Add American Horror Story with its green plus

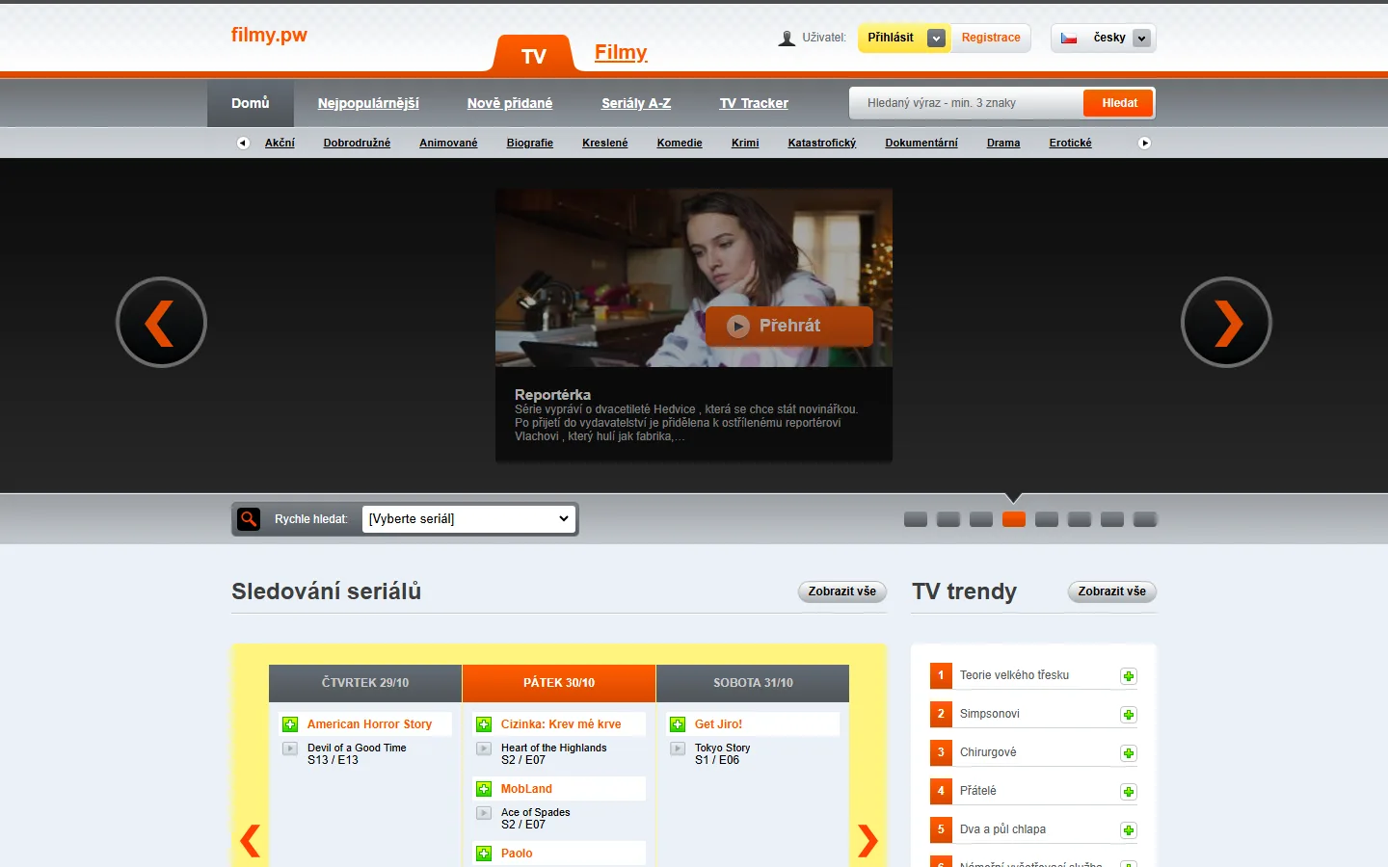click(x=290, y=724)
